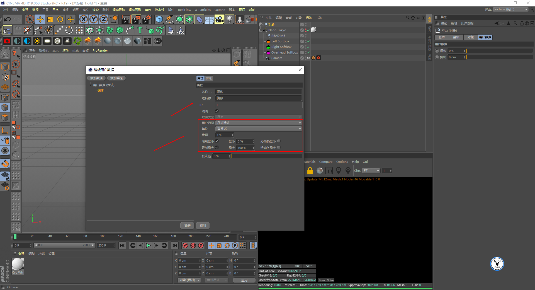The width and height of the screenshot is (535, 290).
Task: Toggle X axis lock icon
Action: point(83,19)
